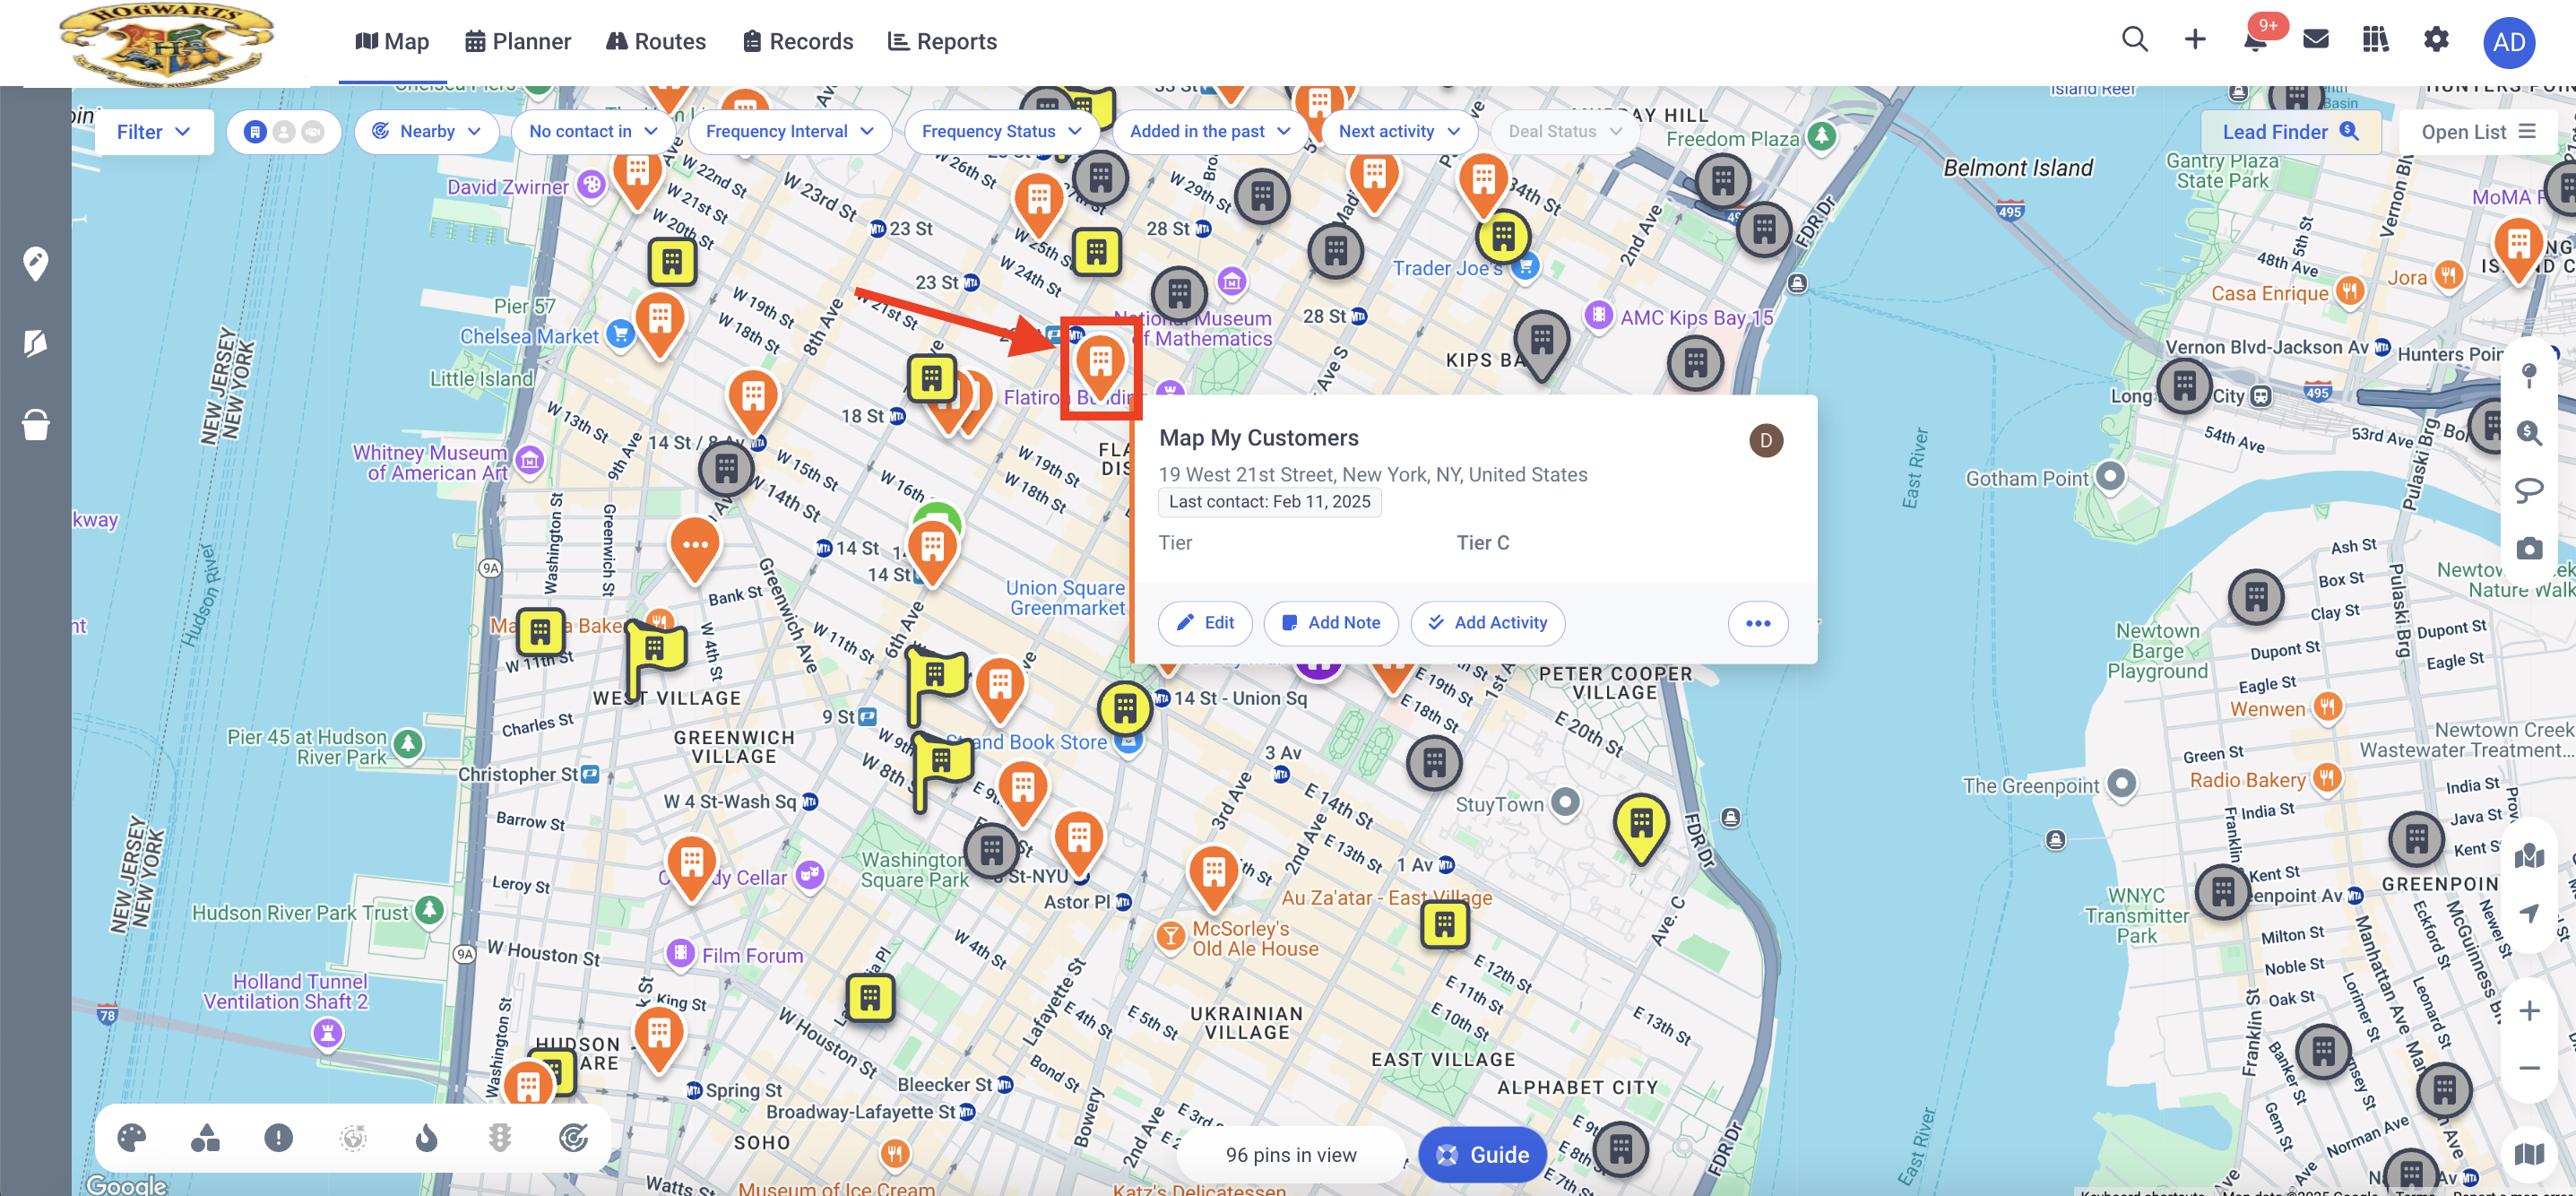
Task: Click Add Note in popup
Action: tap(1331, 623)
